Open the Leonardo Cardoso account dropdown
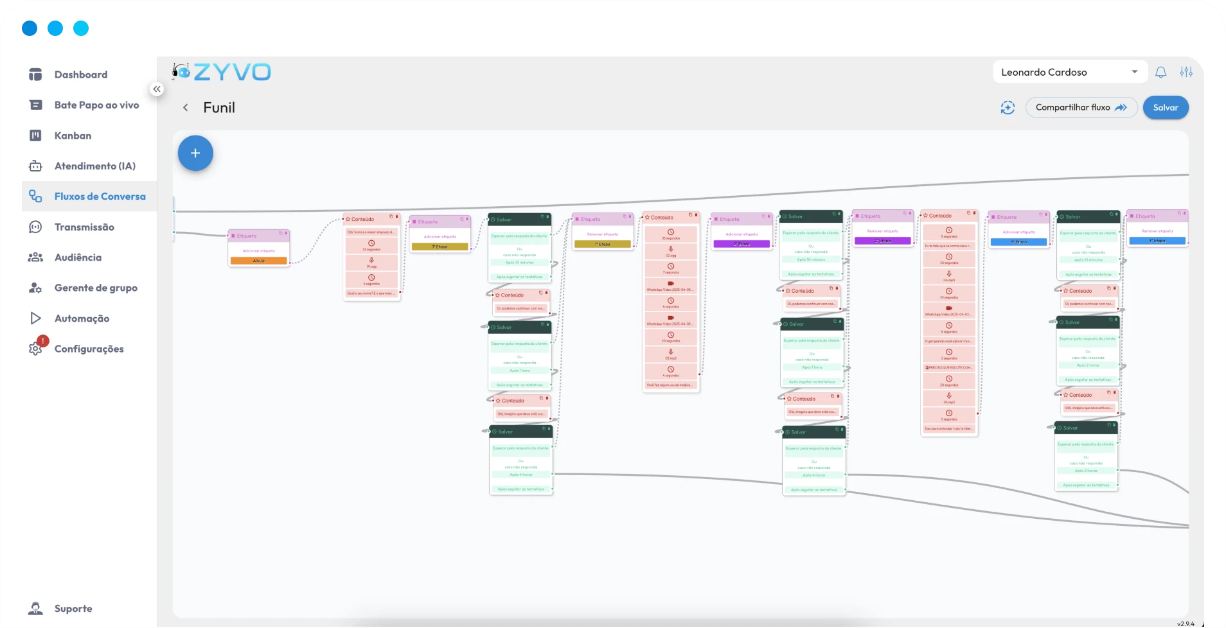 click(1069, 73)
